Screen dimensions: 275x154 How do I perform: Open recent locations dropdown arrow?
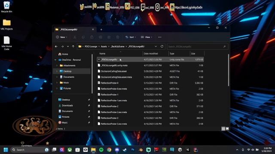pos(68,47)
